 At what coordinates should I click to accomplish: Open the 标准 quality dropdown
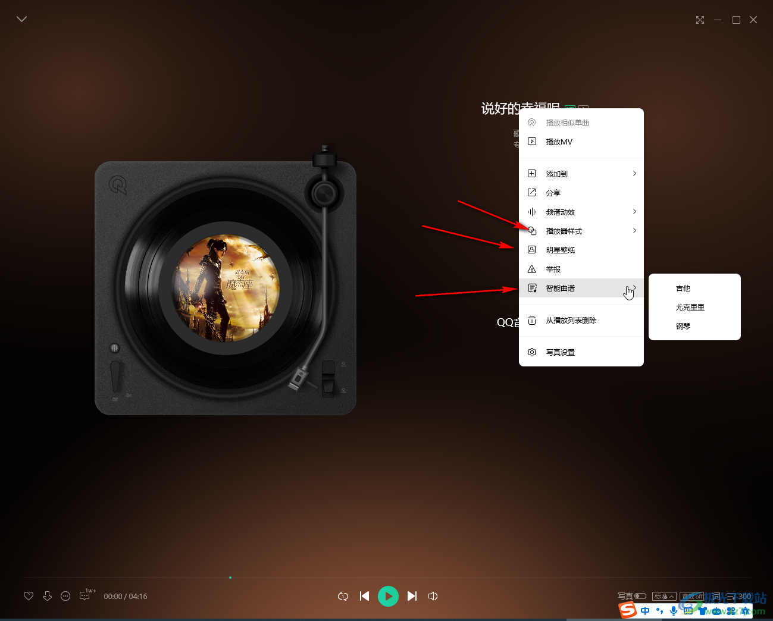tap(664, 596)
